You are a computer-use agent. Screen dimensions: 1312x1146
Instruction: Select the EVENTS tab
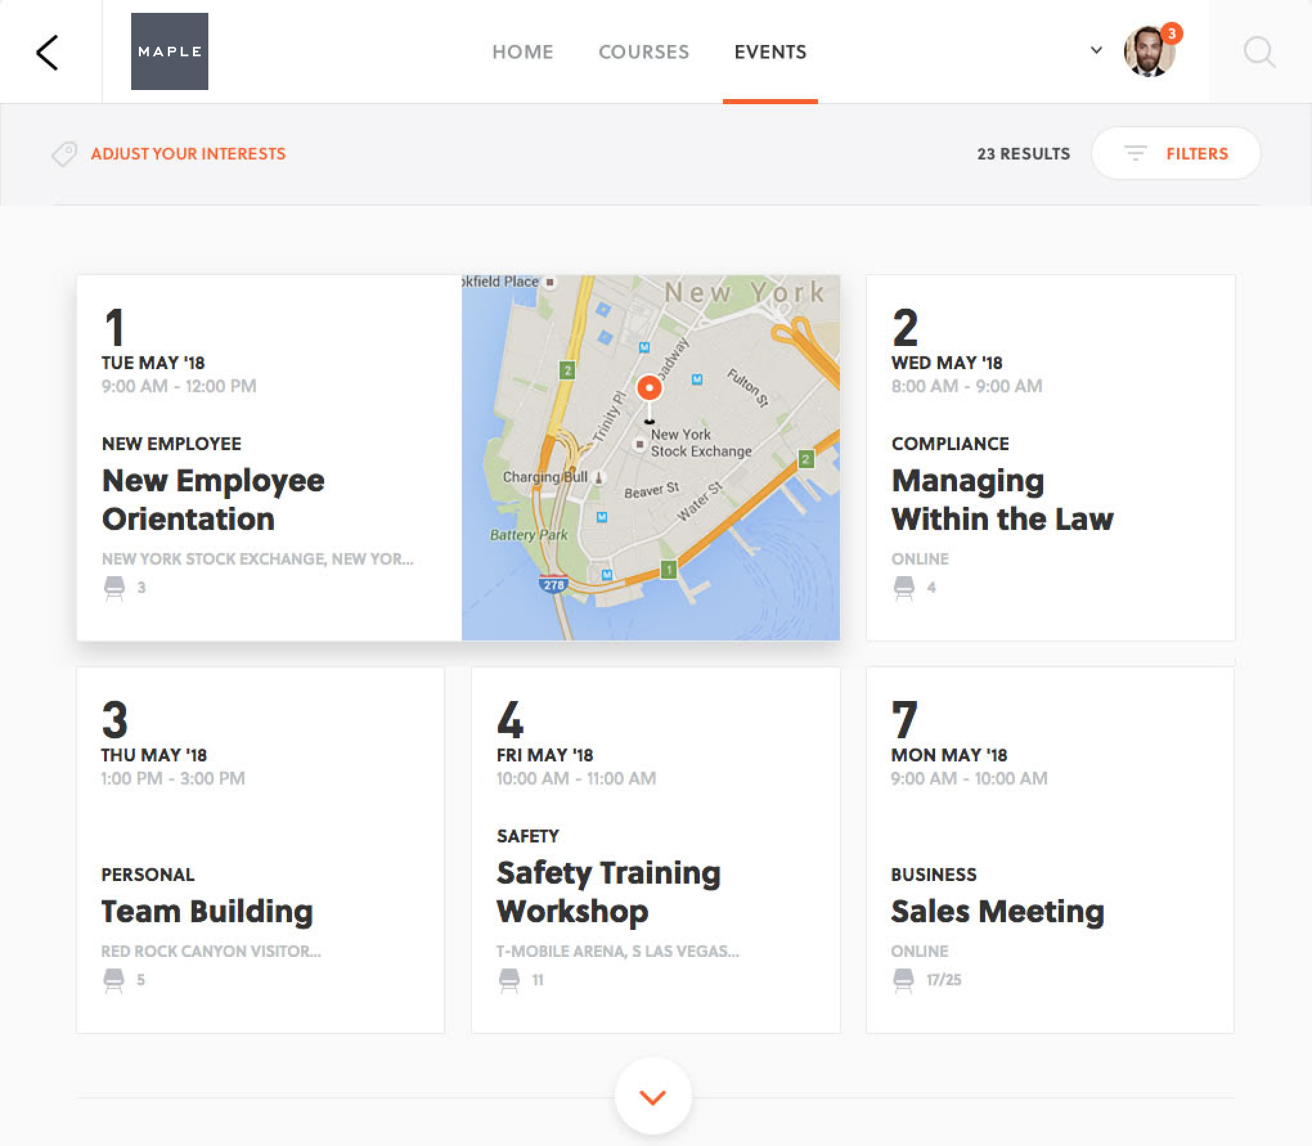(x=770, y=51)
